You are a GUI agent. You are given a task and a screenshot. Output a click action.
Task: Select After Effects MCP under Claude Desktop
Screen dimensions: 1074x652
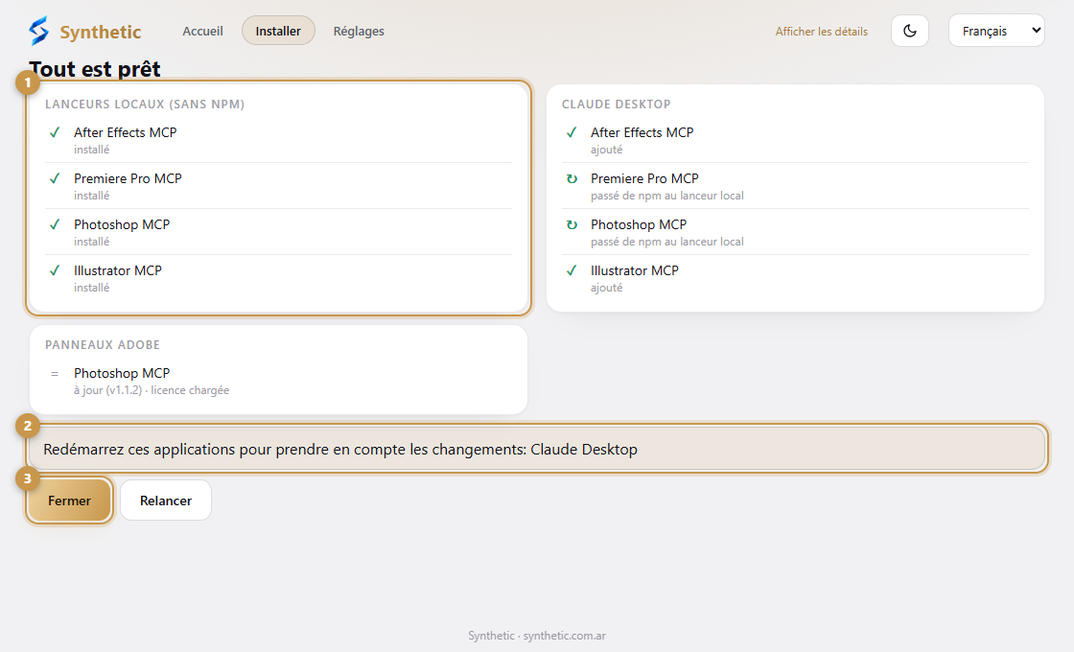coord(642,132)
